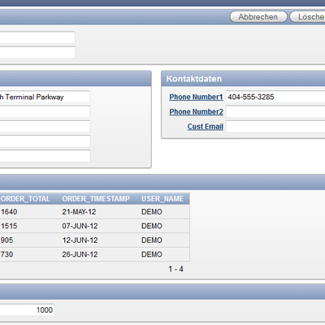
Task: Focus the empty field below Terminal Parkway
Action: pyautogui.click(x=45, y=111)
